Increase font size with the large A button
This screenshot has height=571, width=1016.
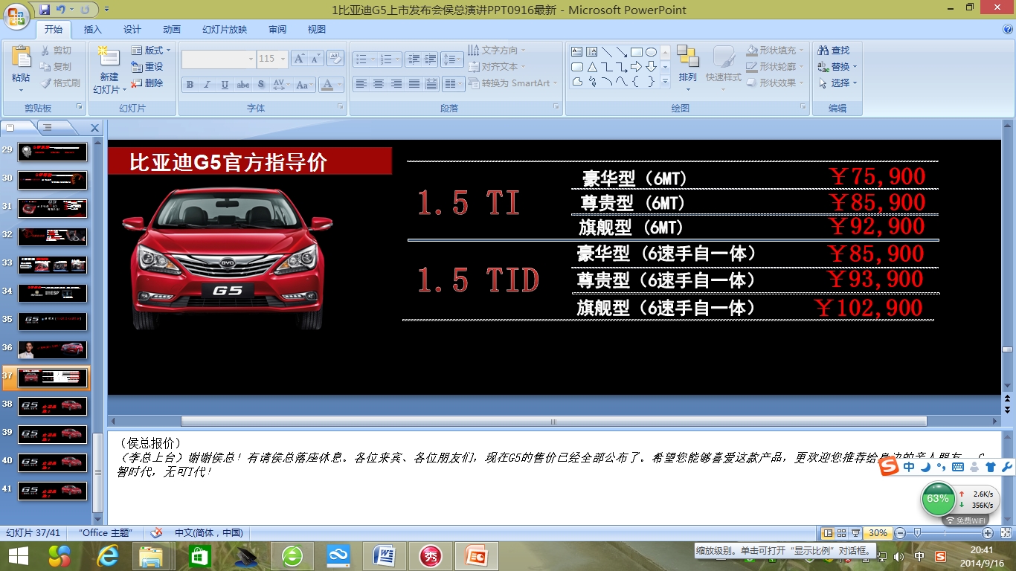click(299, 59)
